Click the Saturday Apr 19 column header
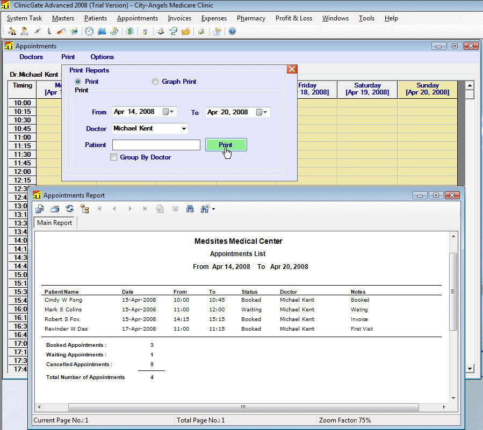 [367, 89]
